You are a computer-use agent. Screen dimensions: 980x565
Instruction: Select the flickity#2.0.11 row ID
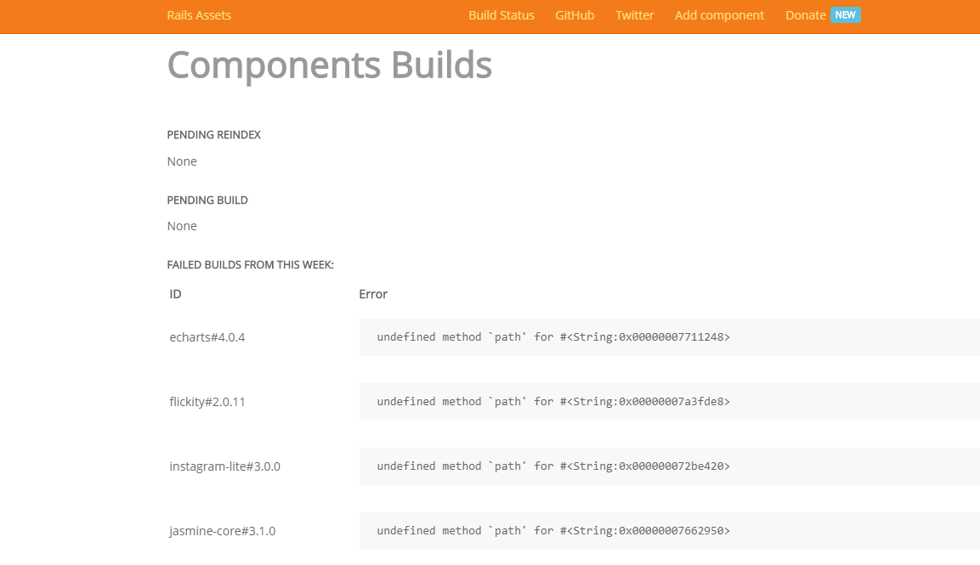pos(207,402)
